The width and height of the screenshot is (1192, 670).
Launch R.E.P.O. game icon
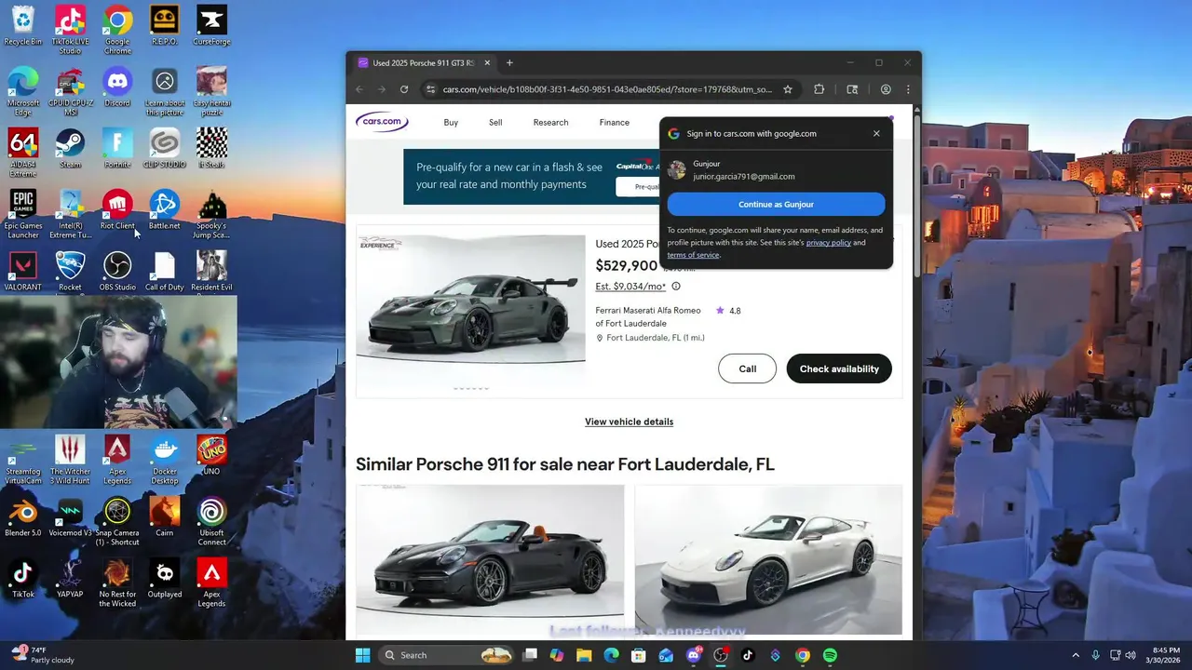click(164, 25)
